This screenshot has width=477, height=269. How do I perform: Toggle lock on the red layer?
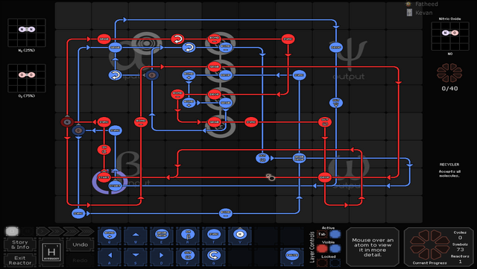point(322,262)
